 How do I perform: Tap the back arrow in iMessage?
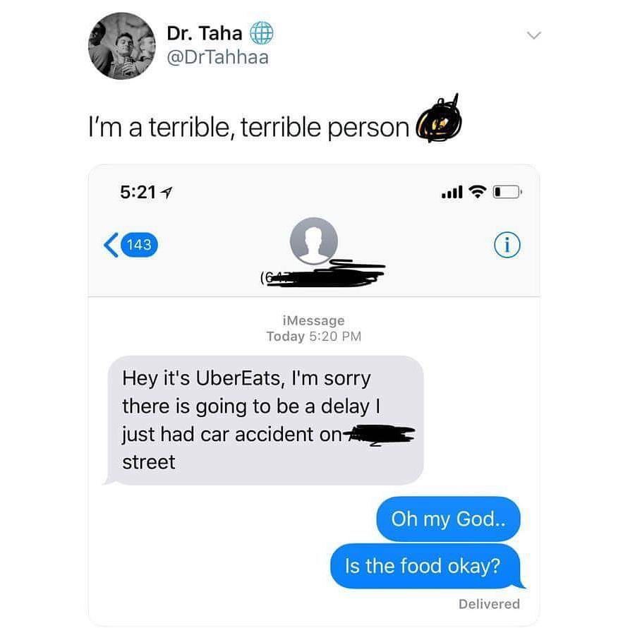point(111,245)
